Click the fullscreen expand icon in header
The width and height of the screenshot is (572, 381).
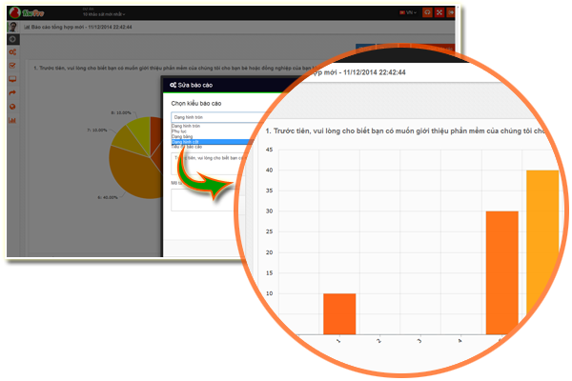pos(439,12)
